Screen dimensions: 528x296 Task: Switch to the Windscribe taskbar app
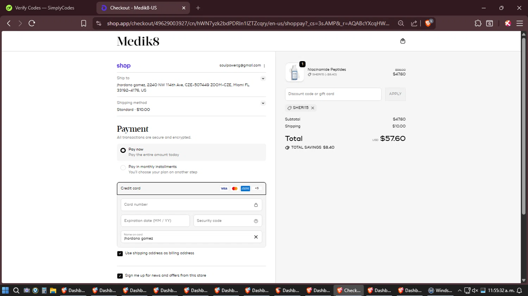440,290
